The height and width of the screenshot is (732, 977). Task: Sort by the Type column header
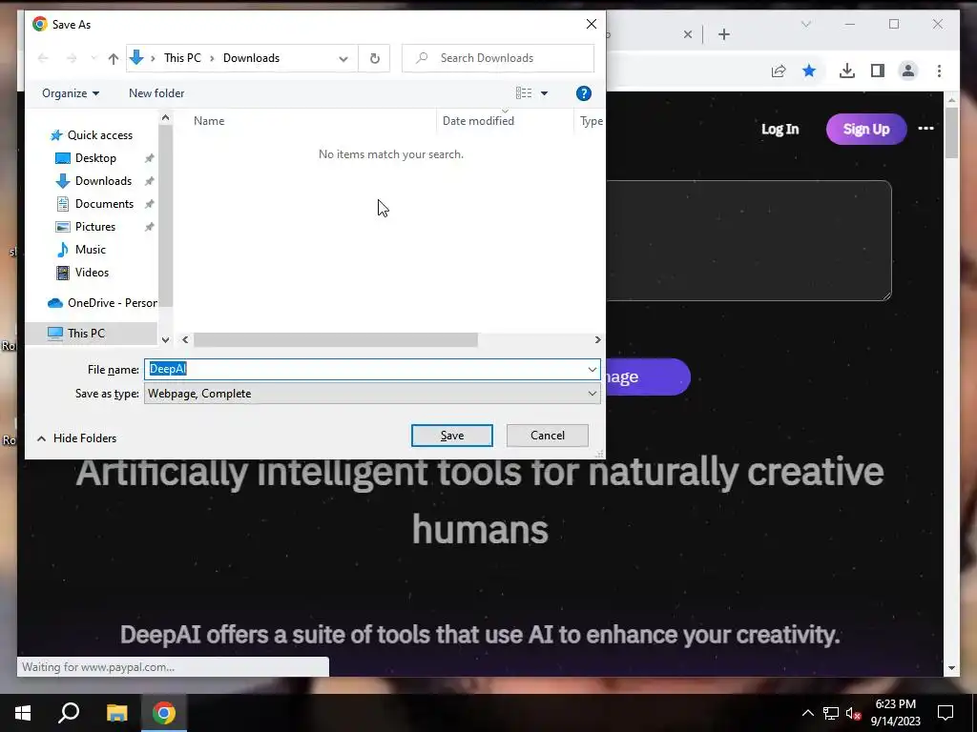coord(592,121)
